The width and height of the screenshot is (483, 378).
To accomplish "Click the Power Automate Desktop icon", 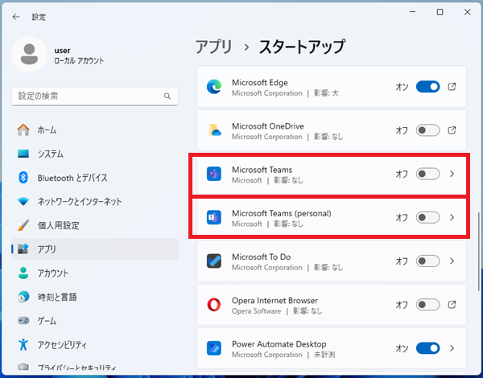I will coord(214,348).
